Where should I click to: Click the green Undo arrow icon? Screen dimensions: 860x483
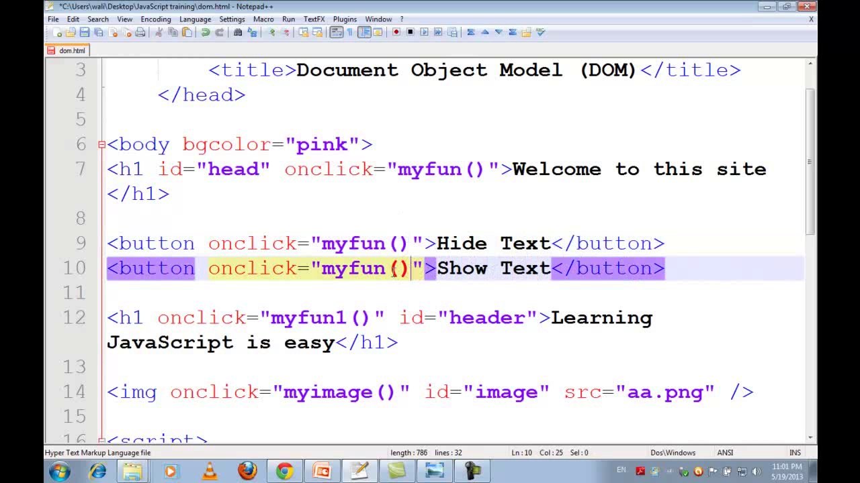tap(206, 32)
